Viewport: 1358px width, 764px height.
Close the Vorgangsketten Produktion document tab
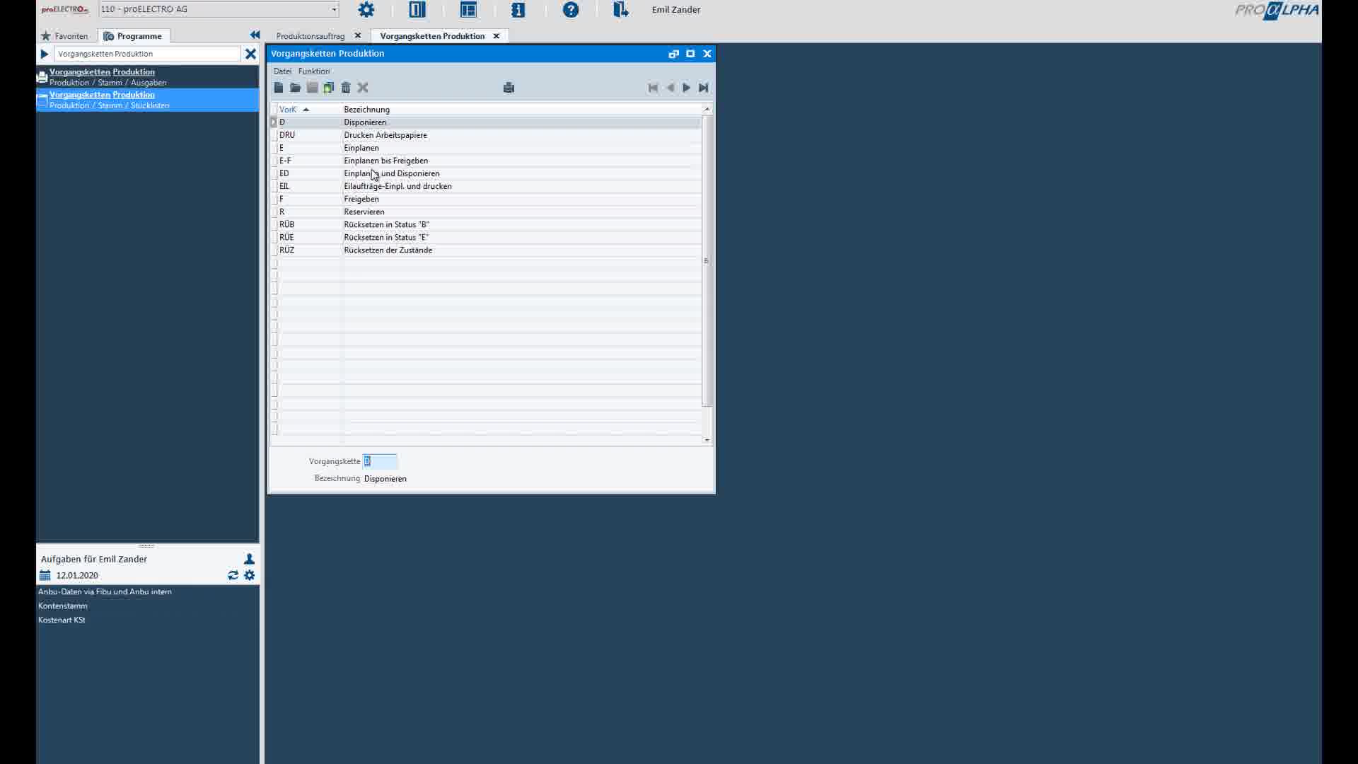[496, 36]
